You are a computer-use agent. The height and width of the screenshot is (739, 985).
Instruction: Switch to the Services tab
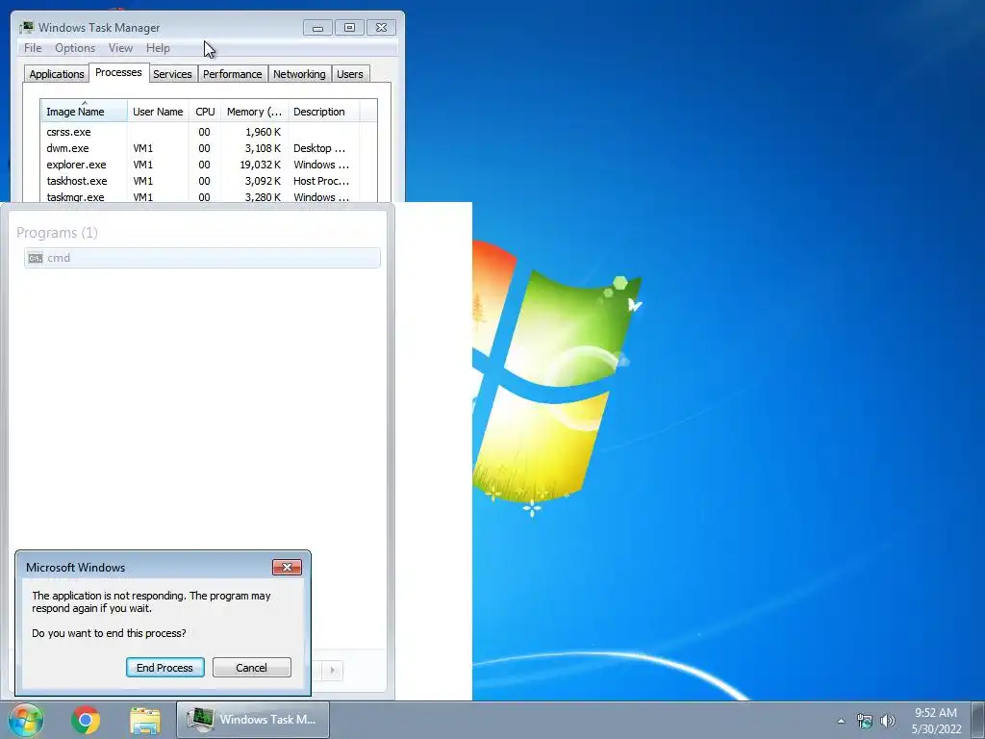tap(172, 74)
